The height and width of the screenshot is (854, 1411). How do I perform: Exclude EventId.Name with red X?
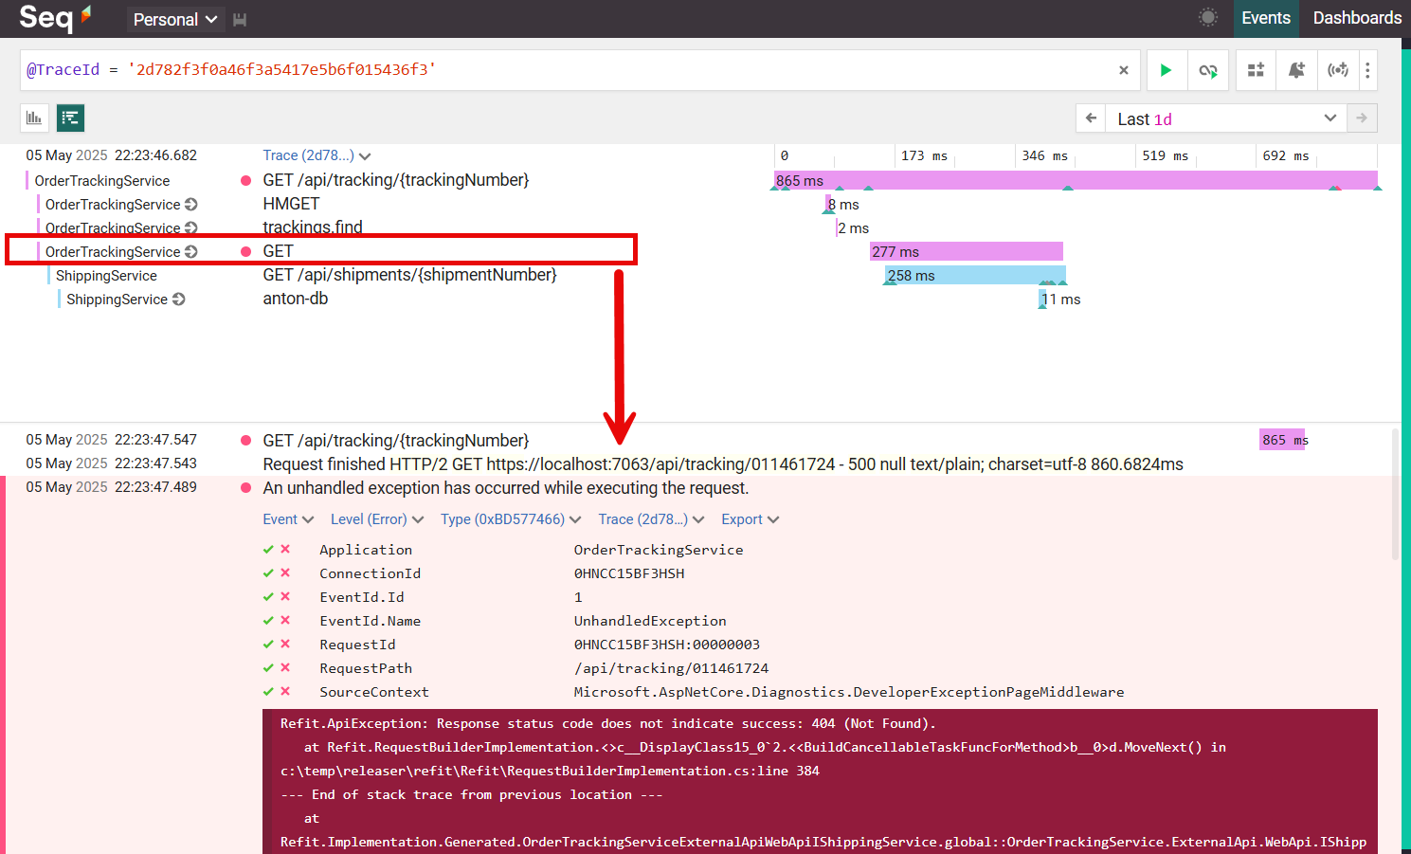pos(285,621)
